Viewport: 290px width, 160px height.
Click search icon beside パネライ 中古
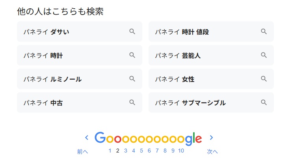pos(132,102)
